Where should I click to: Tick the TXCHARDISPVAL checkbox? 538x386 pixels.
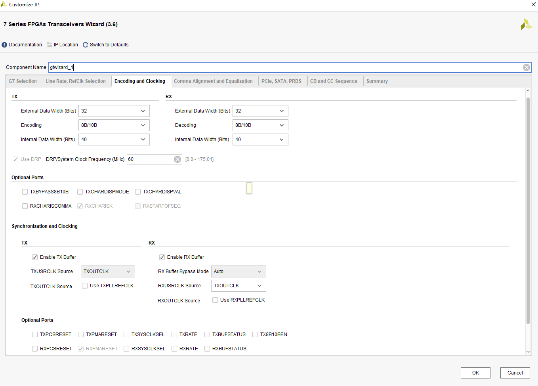(x=138, y=192)
